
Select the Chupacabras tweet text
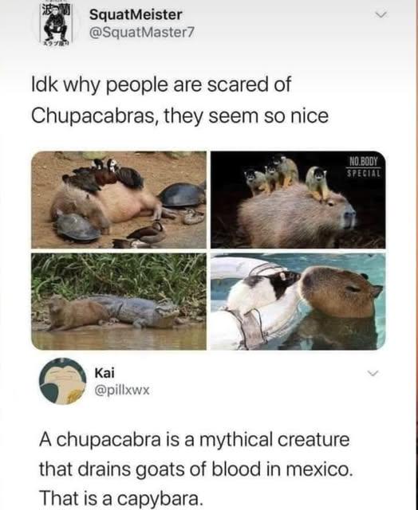179,100
